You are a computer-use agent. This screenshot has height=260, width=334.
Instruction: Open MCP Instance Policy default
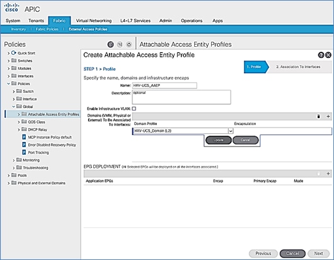pos(50,137)
